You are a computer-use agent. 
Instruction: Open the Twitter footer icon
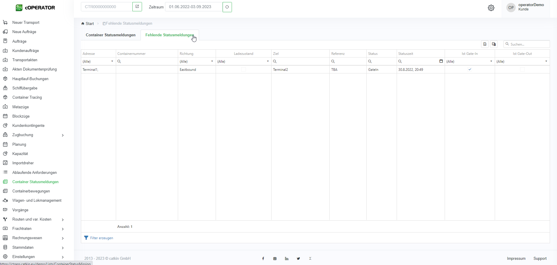coord(298,259)
